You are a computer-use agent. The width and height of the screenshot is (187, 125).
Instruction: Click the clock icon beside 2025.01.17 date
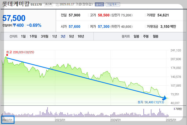coord(57,5)
